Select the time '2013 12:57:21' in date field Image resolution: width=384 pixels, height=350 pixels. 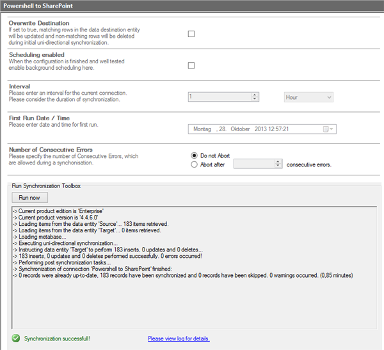pos(271,129)
